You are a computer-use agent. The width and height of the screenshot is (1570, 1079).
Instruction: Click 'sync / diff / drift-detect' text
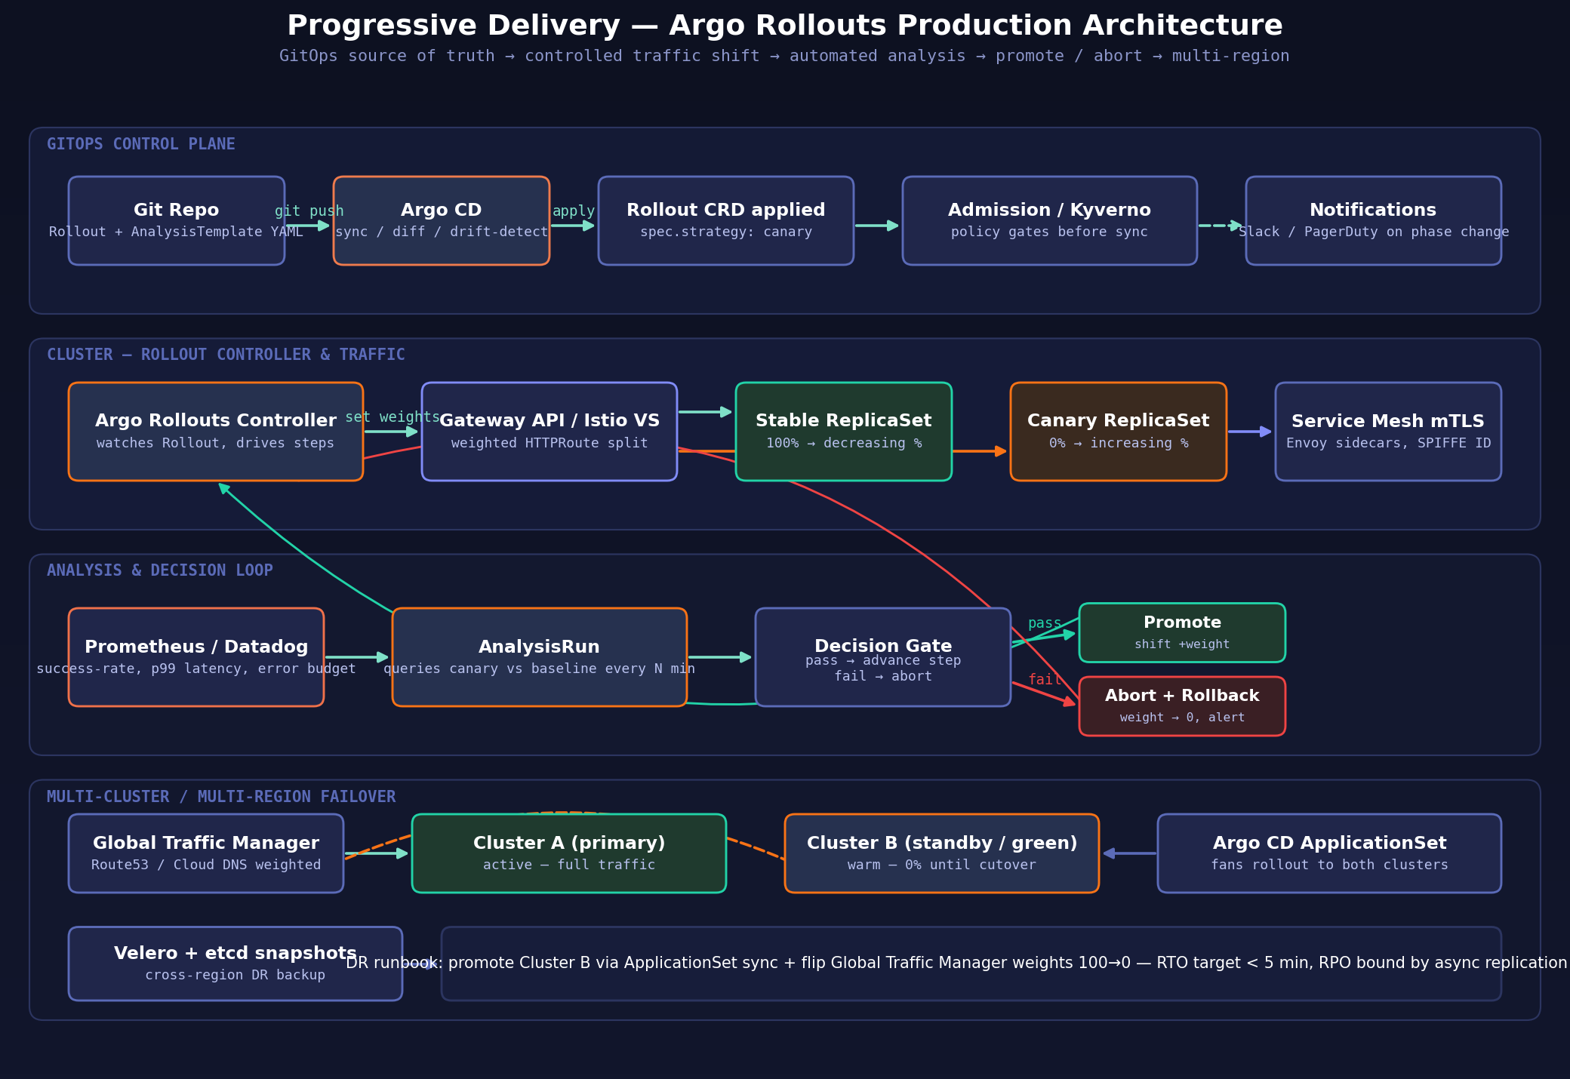[442, 232]
